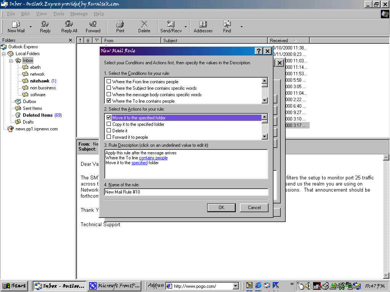The width and height of the screenshot is (390, 292).
Task: Check 'Copy it to the specified folder'
Action: (109, 124)
